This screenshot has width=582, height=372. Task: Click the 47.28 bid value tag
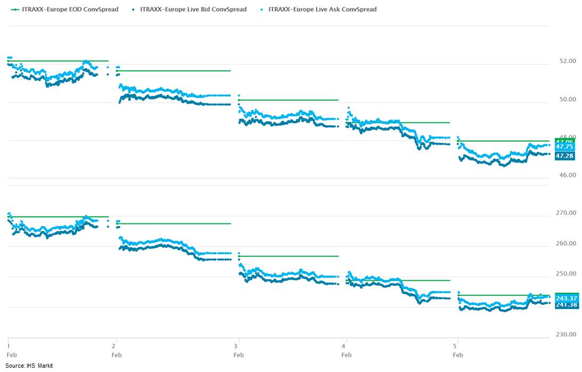point(564,156)
